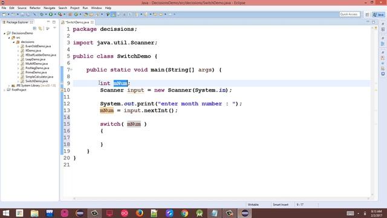Select PrimeDemo.java file
387x218 pixels.
tap(36, 73)
